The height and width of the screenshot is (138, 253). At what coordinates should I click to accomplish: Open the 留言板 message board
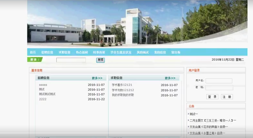pyautogui.click(x=176, y=52)
